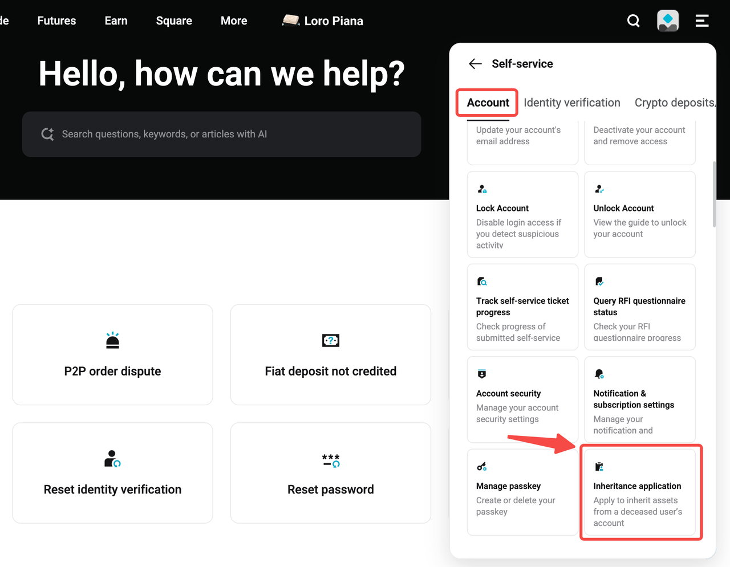This screenshot has height=567, width=730.
Task: Open the Crypto deposits tab
Action: point(675,103)
